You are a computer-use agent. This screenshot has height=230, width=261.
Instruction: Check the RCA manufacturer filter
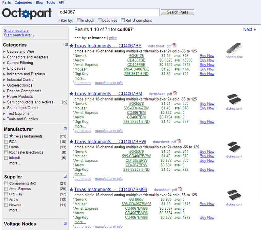tap(6, 142)
